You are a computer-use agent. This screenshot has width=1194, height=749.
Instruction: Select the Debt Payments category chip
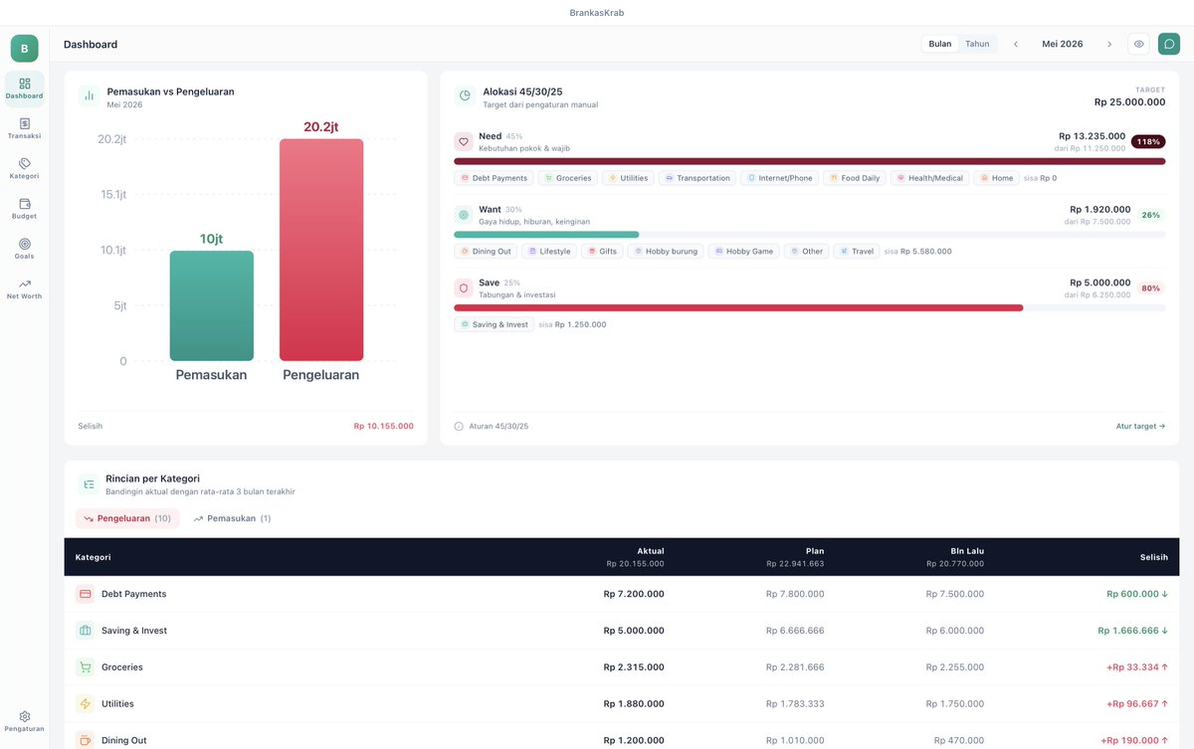494,178
